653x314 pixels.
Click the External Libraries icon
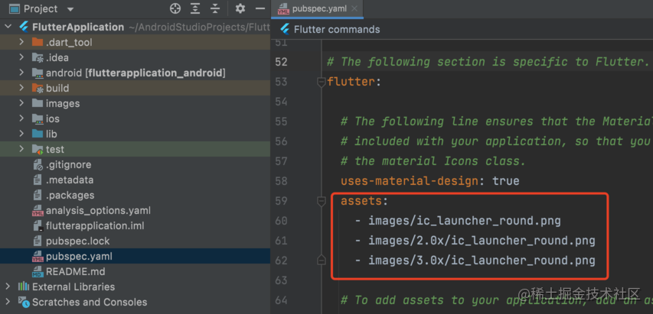[x=23, y=286]
